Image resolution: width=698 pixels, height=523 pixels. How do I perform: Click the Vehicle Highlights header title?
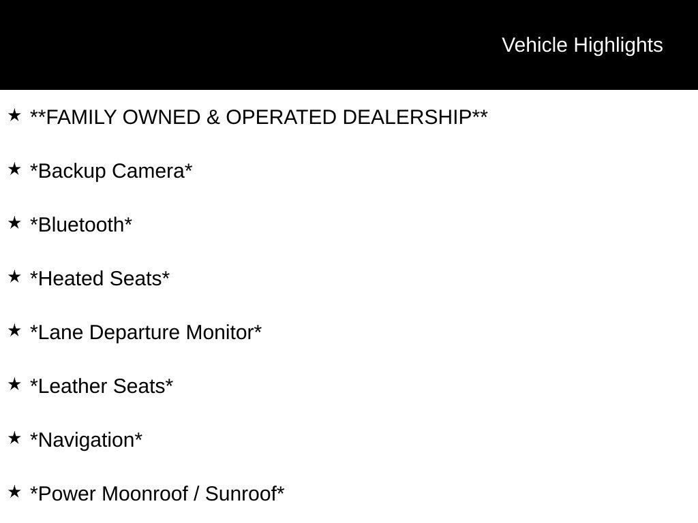tap(582, 46)
